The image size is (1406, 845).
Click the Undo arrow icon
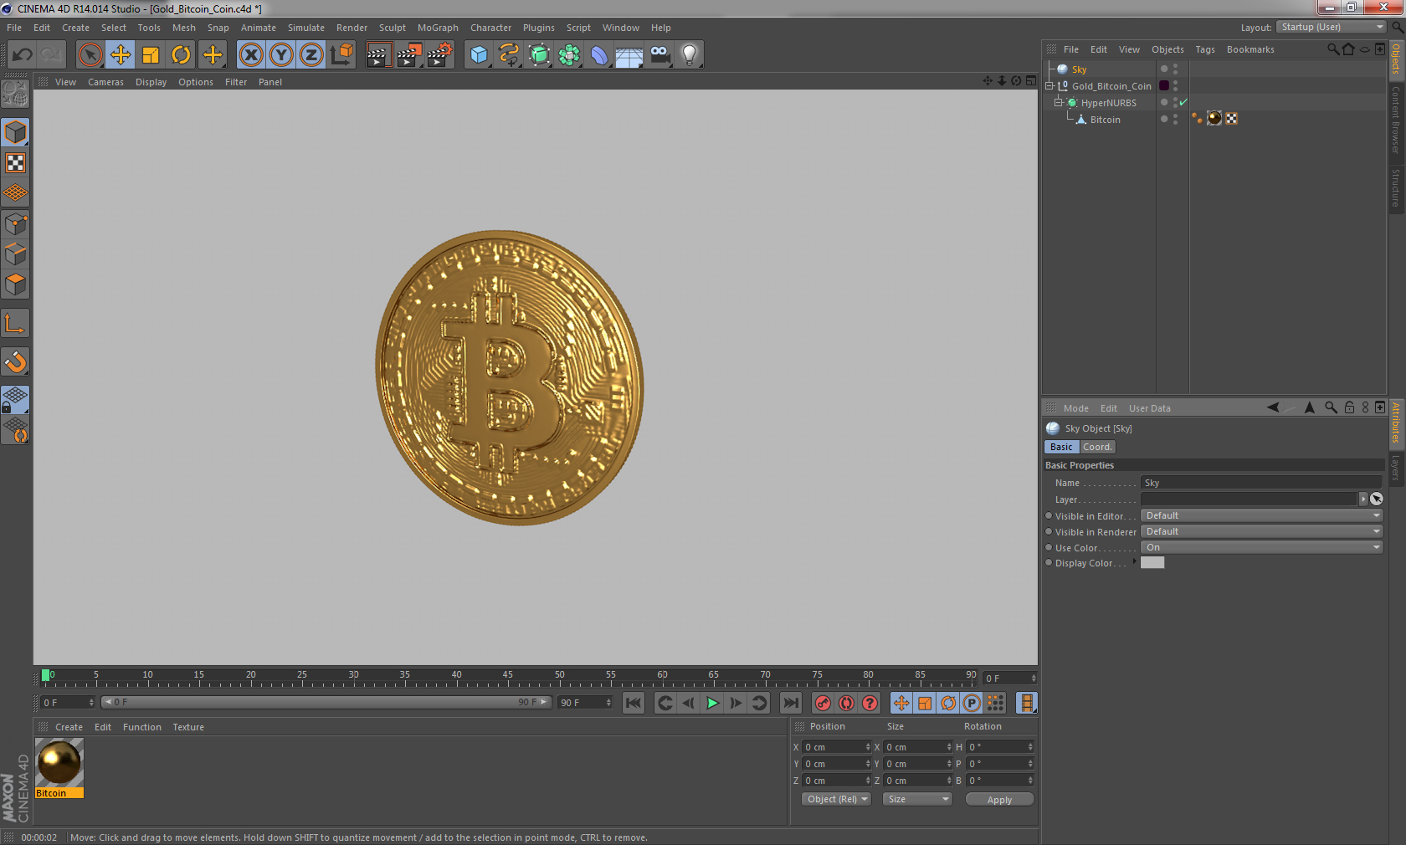tap(23, 55)
